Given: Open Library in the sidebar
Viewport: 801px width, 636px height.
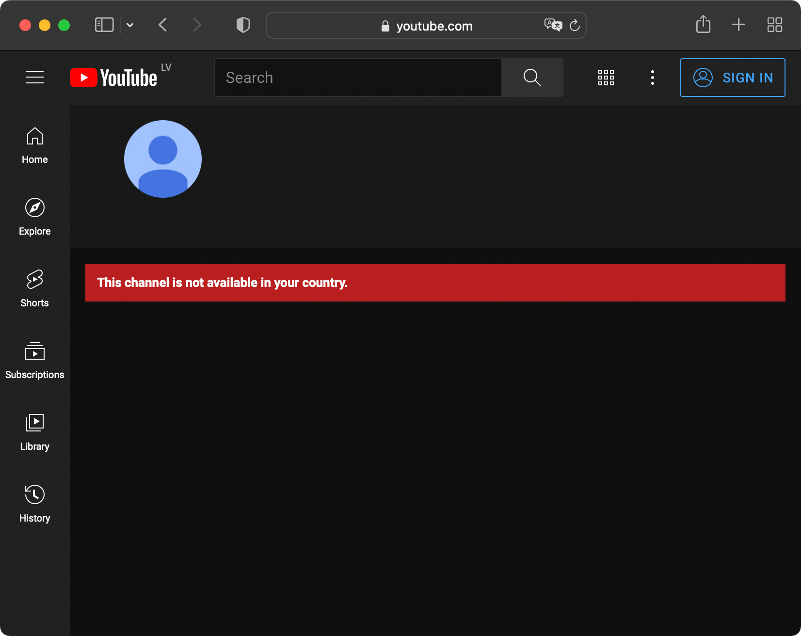Looking at the screenshot, I should point(35,432).
